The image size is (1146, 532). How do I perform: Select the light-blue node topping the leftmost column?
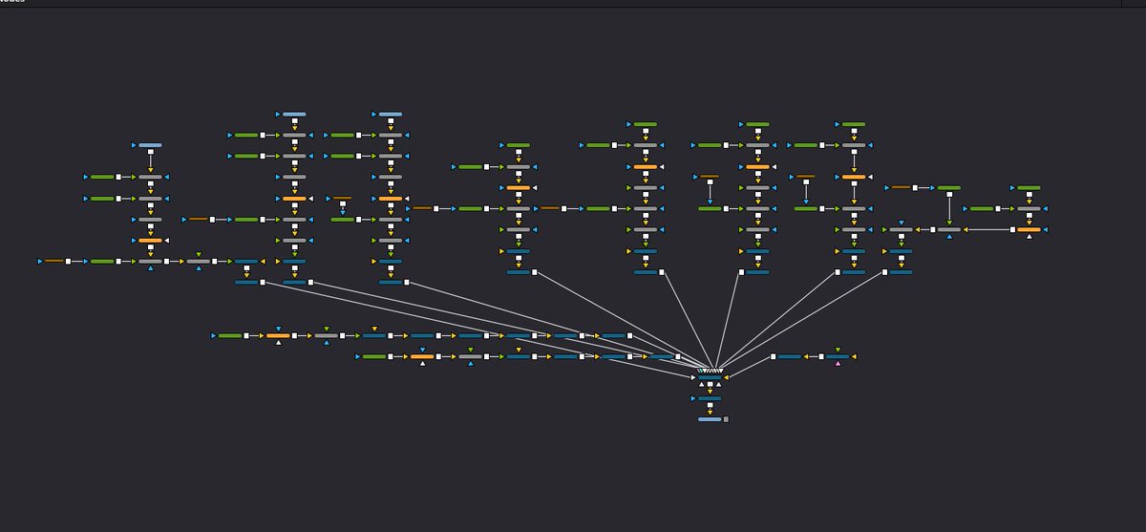[x=150, y=145]
